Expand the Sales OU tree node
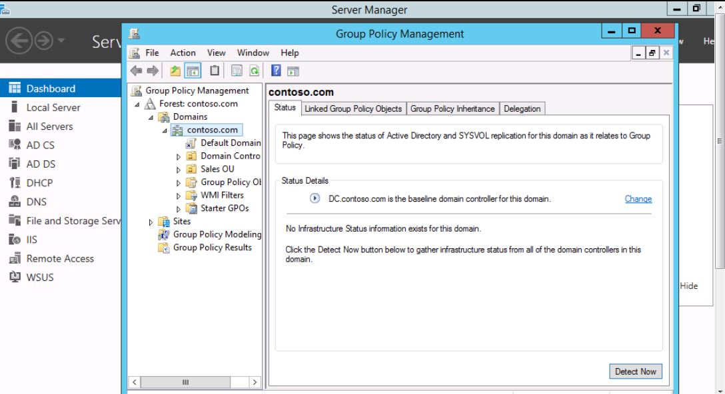 tap(178, 169)
